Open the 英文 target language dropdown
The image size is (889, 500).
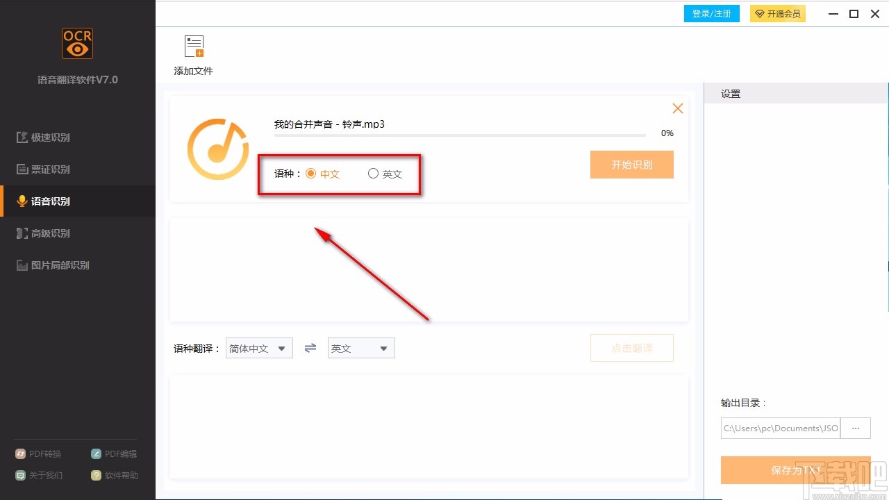click(360, 347)
